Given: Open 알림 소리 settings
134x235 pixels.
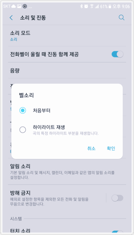Looking at the screenshot, I should pyautogui.click(x=67, y=172).
